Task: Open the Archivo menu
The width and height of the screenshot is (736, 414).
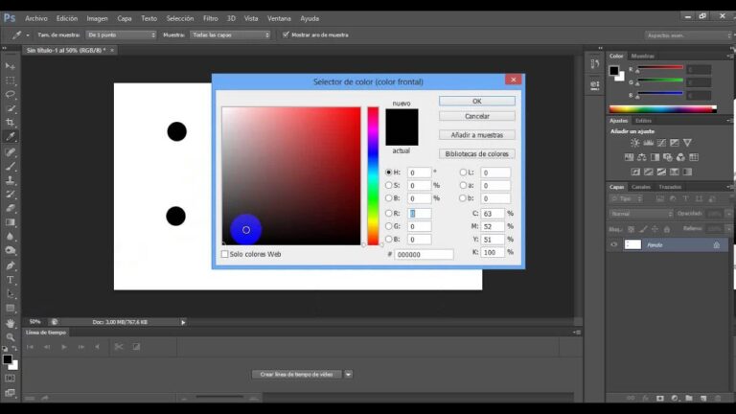Action: (x=36, y=18)
